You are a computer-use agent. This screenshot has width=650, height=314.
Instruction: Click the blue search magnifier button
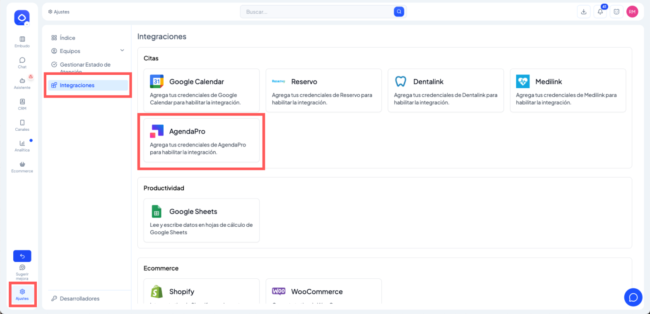tap(399, 12)
